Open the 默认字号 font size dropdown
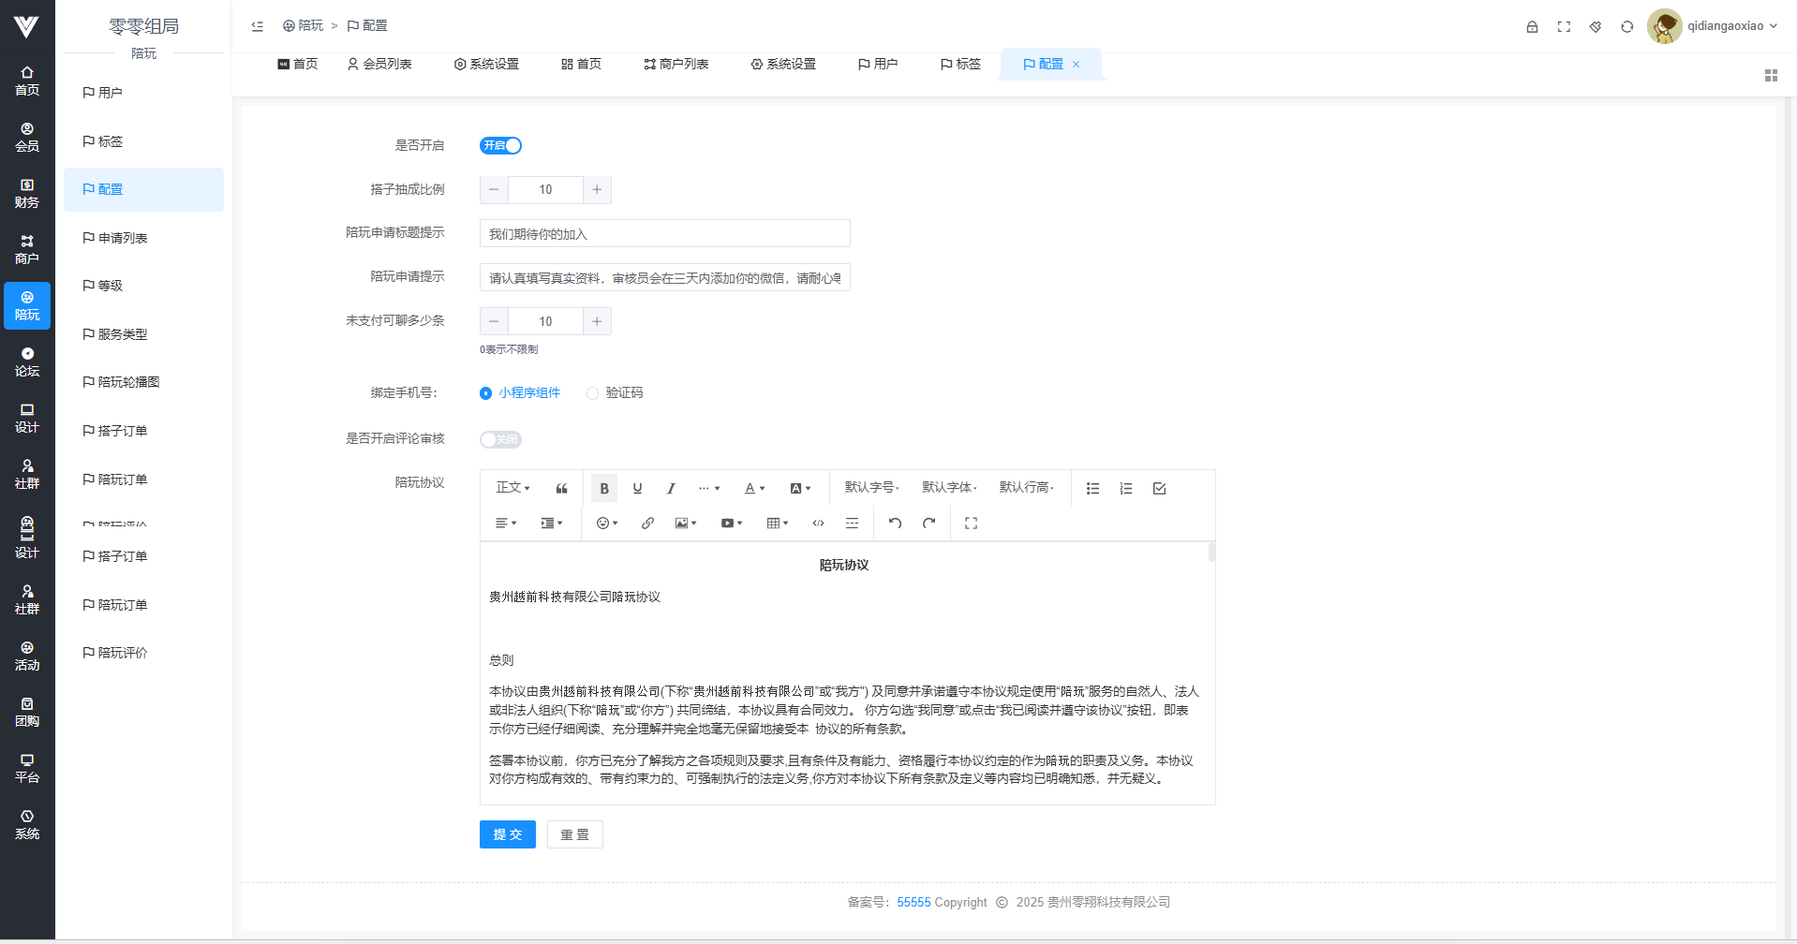 [871, 488]
